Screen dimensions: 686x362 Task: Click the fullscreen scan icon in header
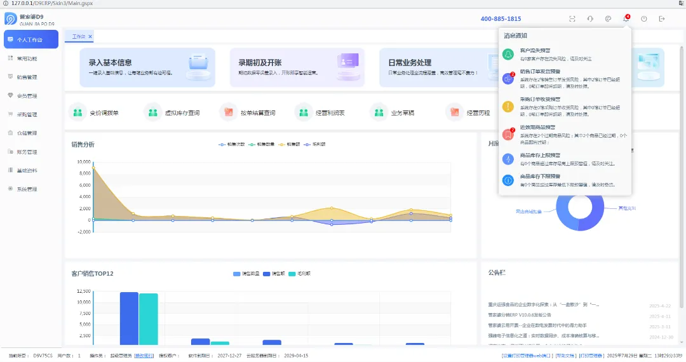(x=572, y=19)
